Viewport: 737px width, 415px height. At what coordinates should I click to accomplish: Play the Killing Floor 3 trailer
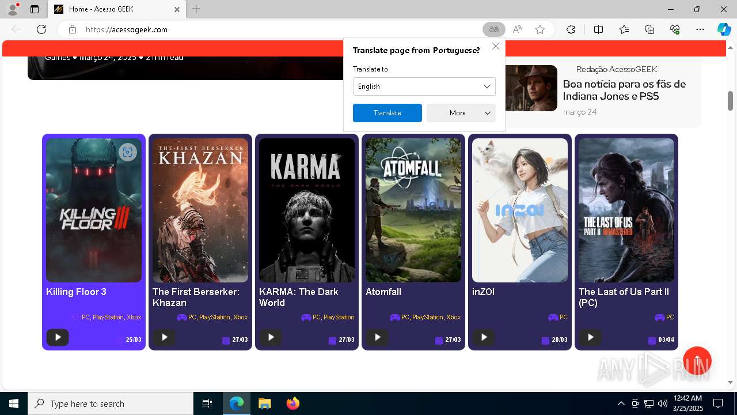58,337
